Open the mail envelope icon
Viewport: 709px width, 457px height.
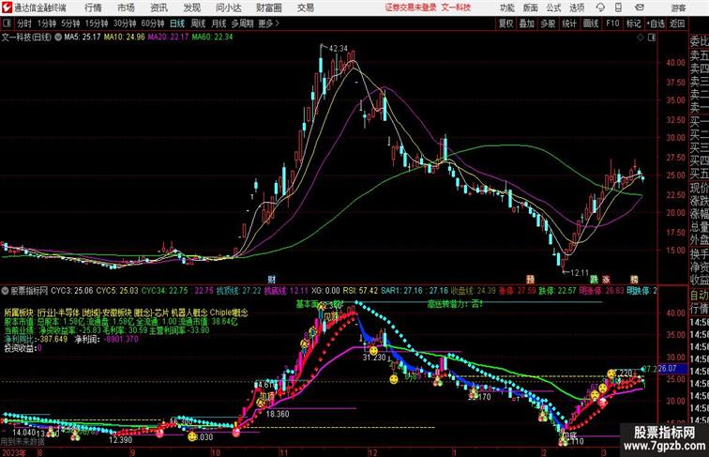639,8
